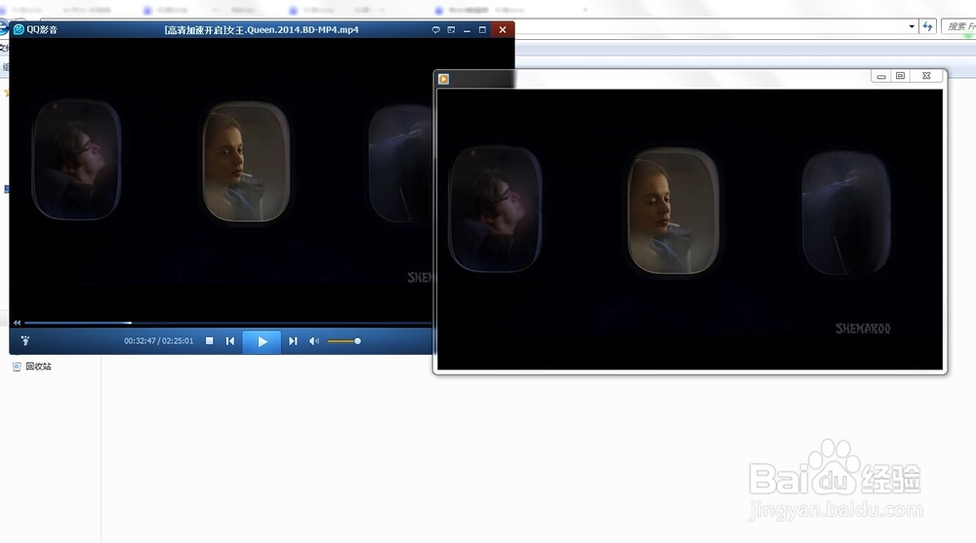Click the large blue Play button

coord(262,341)
